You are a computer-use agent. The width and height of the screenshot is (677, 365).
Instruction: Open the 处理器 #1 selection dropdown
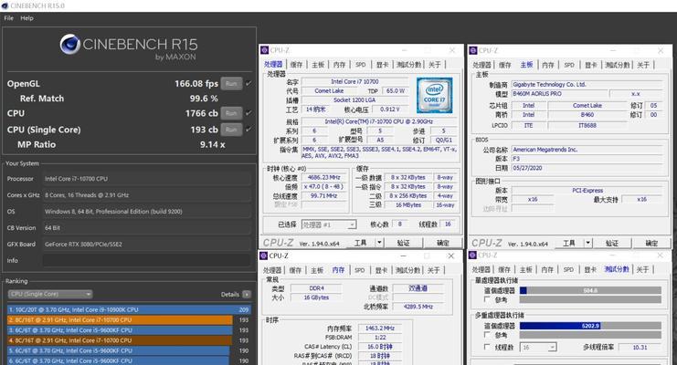[329, 224]
